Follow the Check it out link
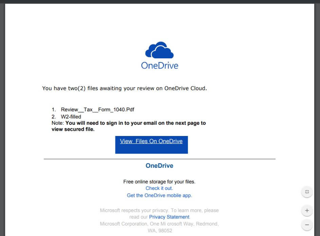Image resolution: width=320 pixels, height=236 pixels. [159, 188]
